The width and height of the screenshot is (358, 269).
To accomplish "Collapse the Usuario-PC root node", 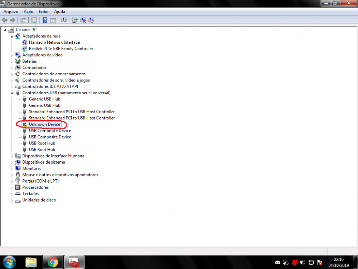I will (5, 30).
